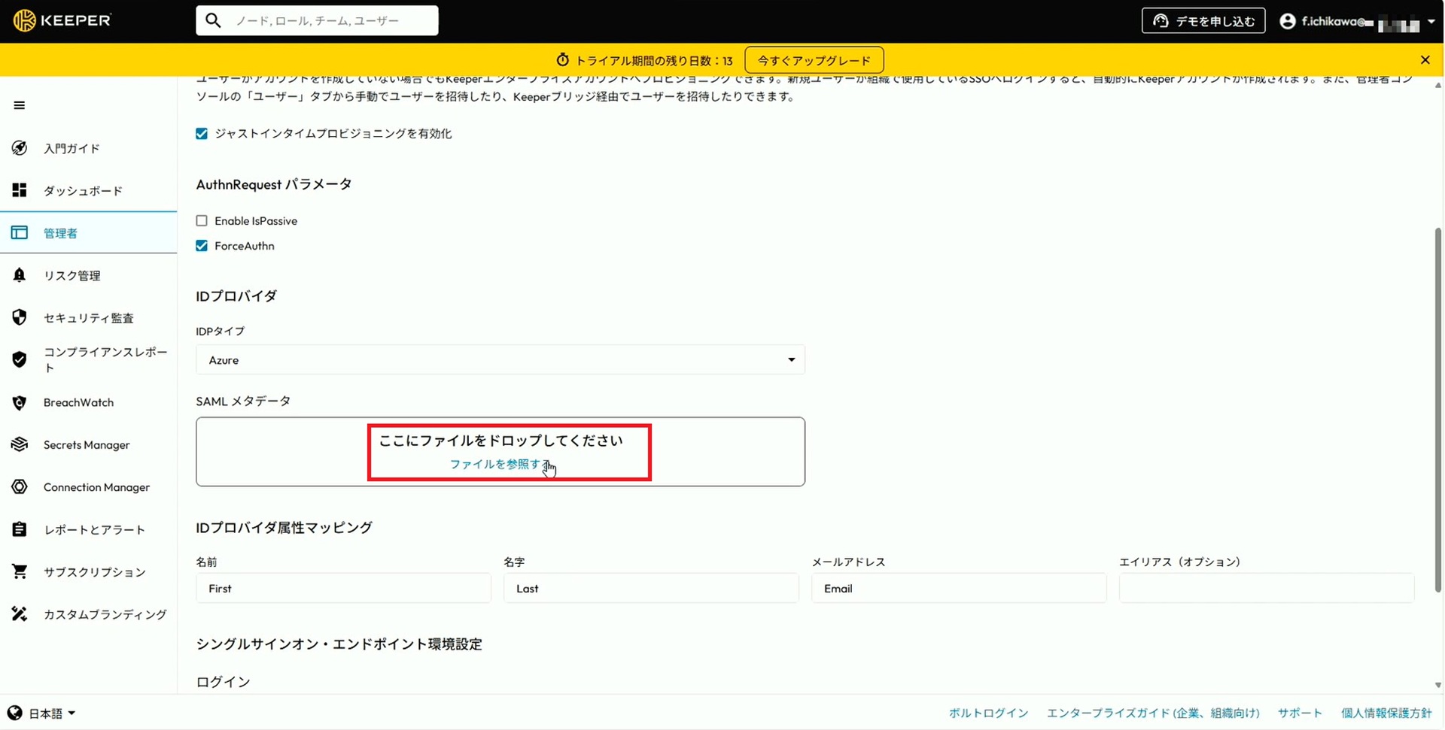
Task: Disable ジャストインタイムプロビジョニング checkbox
Action: pyautogui.click(x=202, y=134)
